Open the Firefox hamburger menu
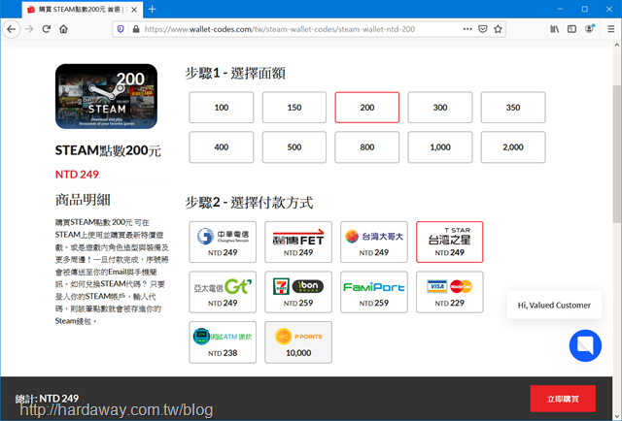 point(611,29)
